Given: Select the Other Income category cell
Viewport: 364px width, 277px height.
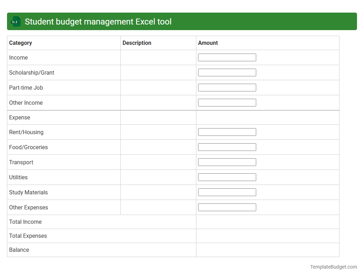Looking at the screenshot, I should point(26,103).
